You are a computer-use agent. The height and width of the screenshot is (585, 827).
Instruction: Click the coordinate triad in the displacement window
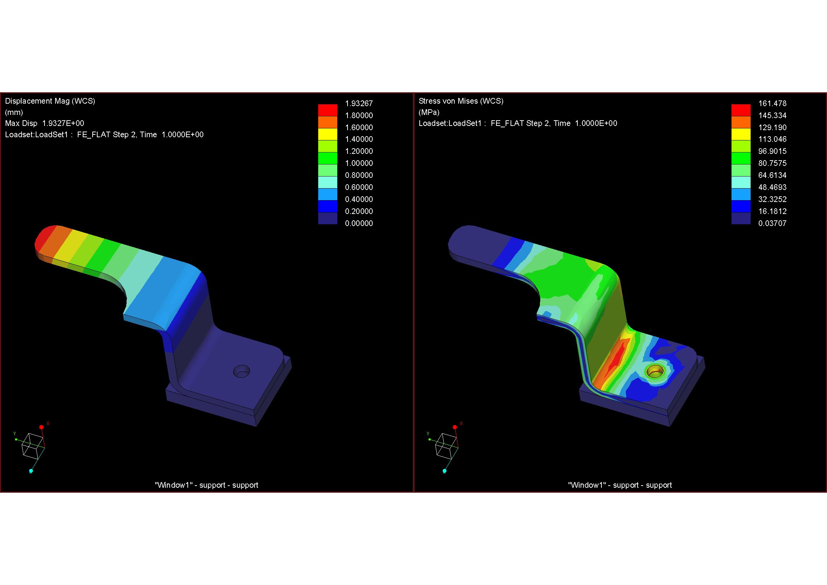click(x=31, y=447)
